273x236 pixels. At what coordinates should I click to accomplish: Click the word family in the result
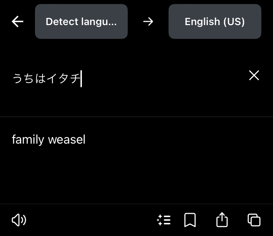28,140
